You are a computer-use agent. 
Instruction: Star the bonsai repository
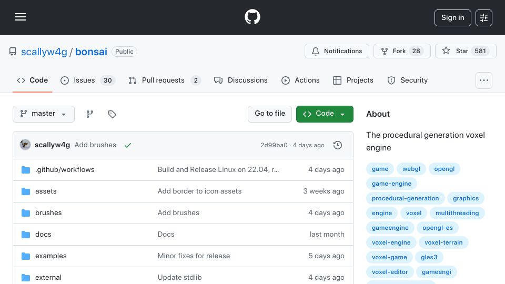[x=466, y=51]
